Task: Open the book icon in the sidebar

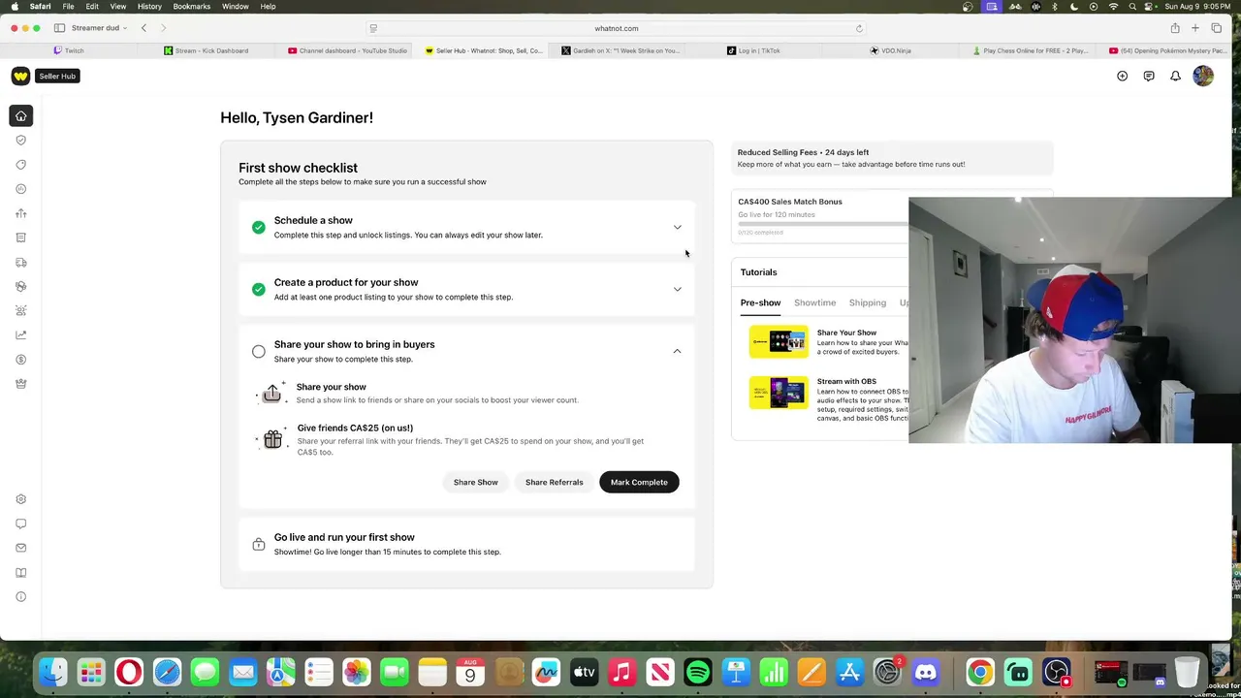Action: point(20,572)
